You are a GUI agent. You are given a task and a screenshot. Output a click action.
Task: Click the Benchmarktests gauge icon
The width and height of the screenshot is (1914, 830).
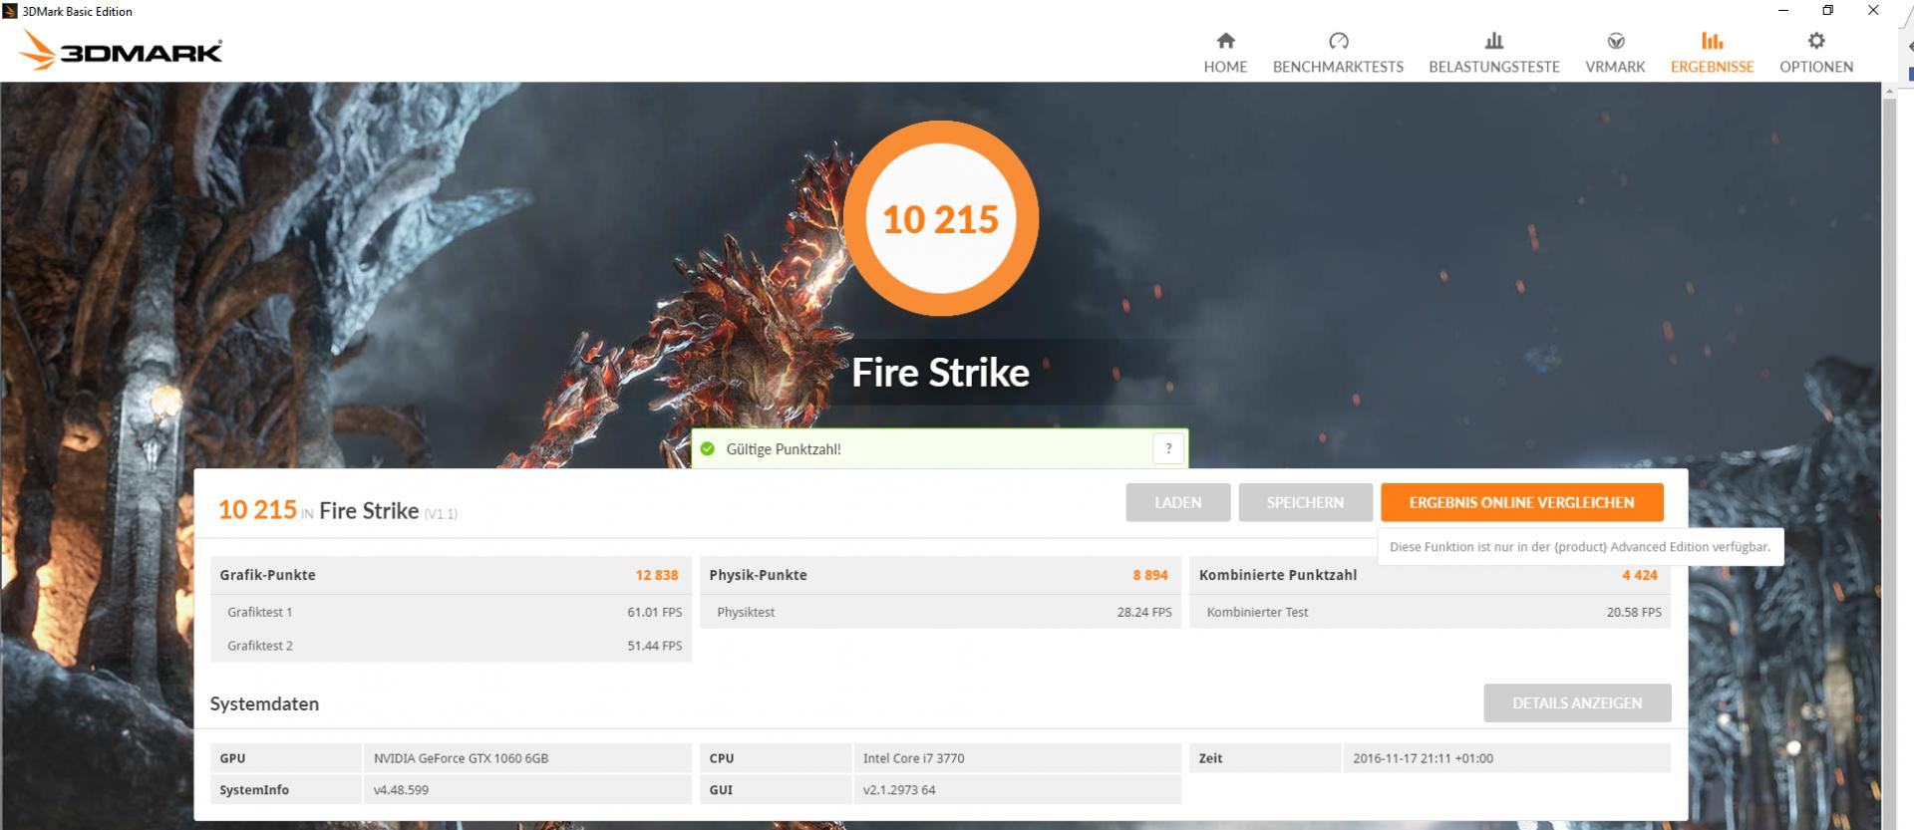[1338, 41]
